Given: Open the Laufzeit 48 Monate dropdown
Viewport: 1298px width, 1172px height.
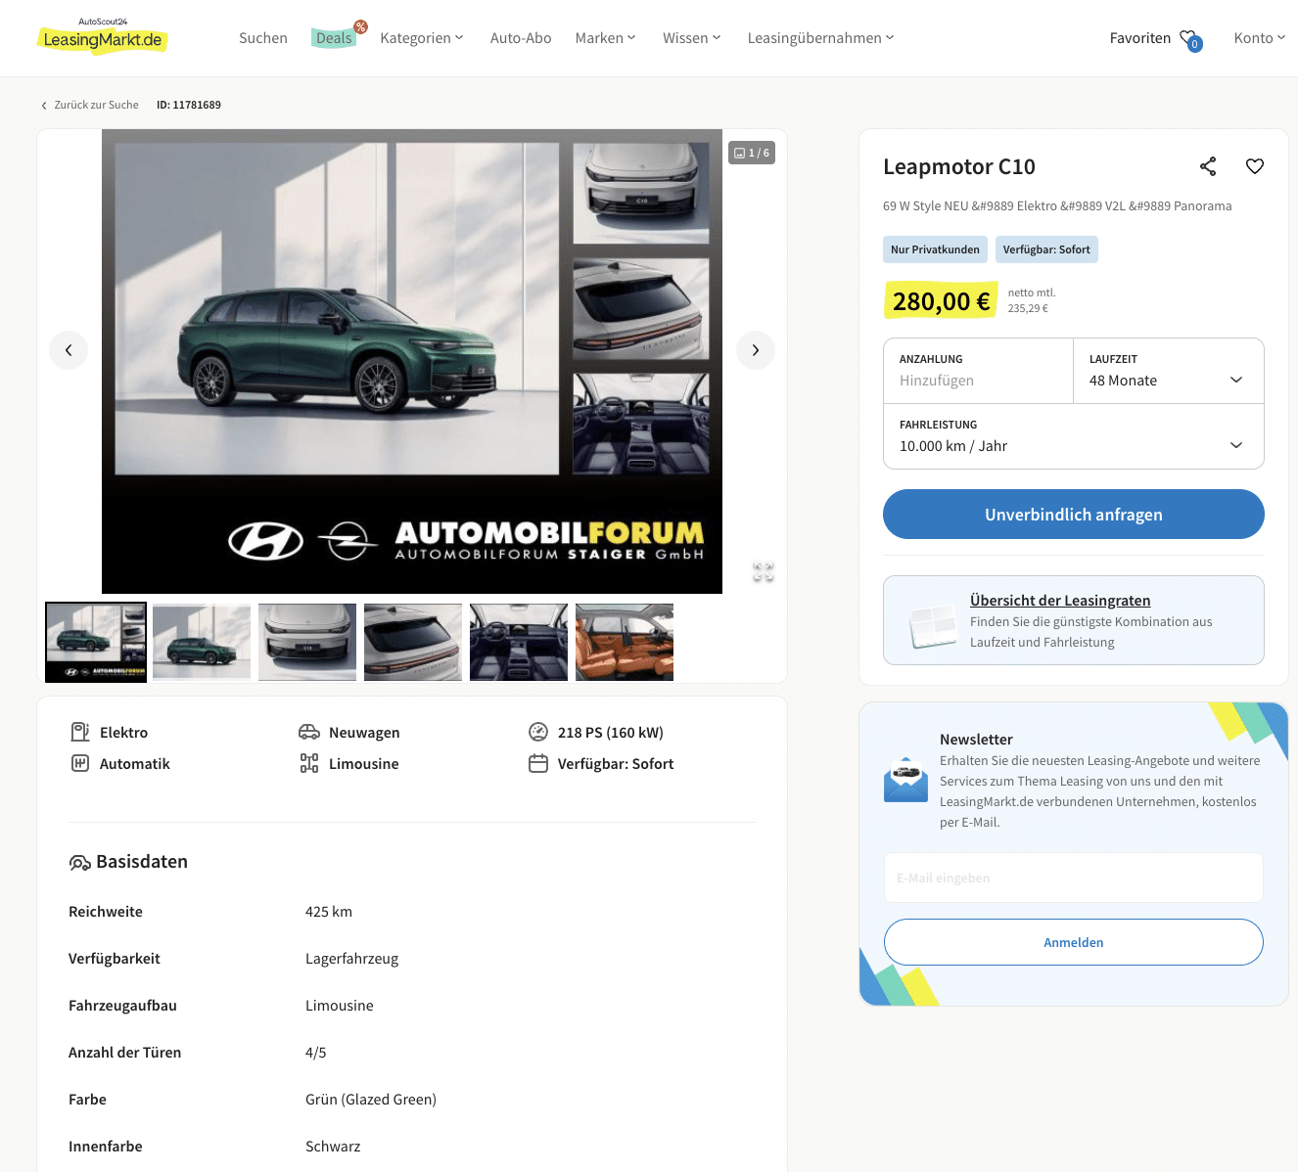Looking at the screenshot, I should pyautogui.click(x=1168, y=371).
